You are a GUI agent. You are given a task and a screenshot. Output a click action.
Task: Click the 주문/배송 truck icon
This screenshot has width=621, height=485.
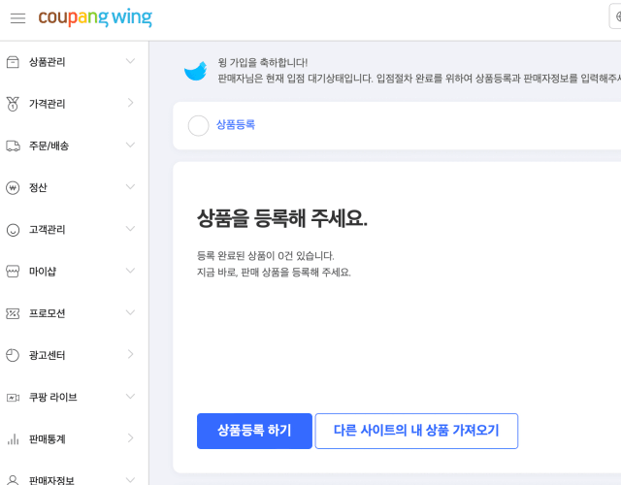tap(13, 145)
